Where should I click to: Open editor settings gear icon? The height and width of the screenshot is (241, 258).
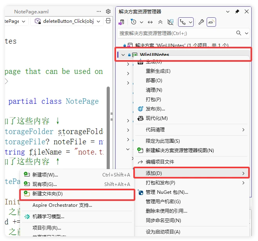(x=109, y=12)
